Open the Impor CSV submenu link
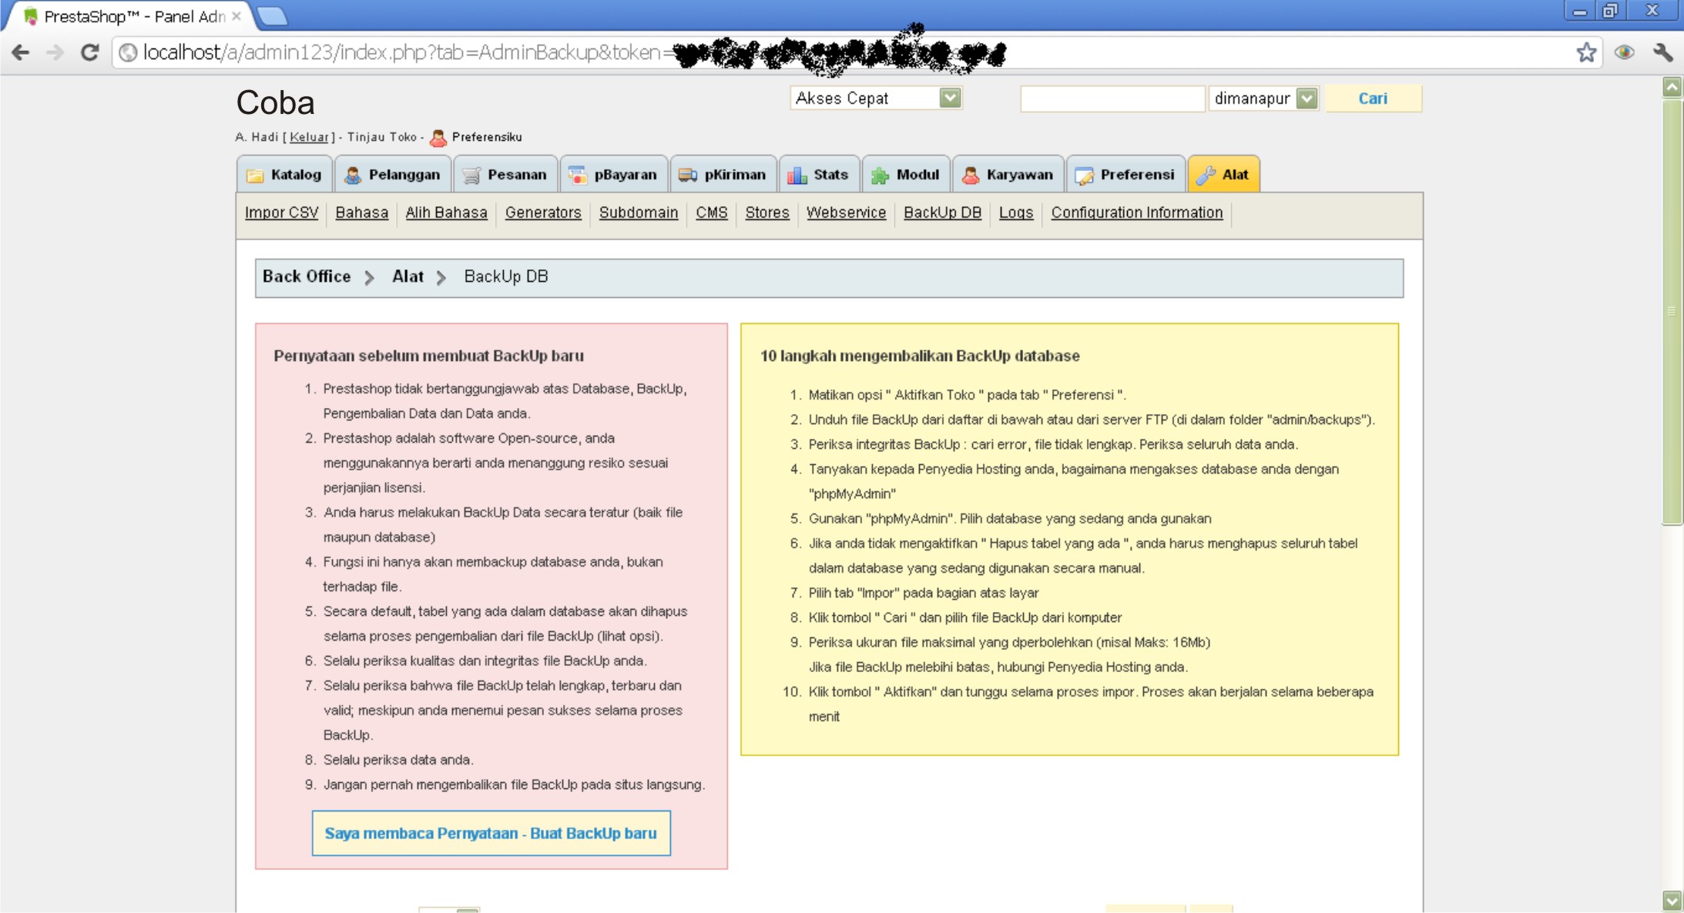Image resolution: width=1684 pixels, height=913 pixels. (x=281, y=212)
